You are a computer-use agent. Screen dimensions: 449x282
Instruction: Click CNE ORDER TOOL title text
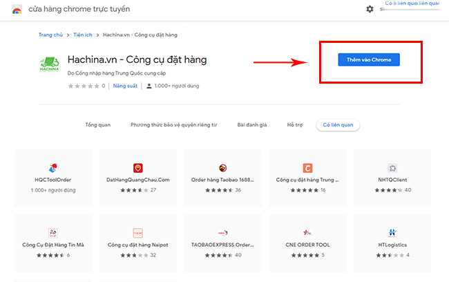click(x=308, y=245)
